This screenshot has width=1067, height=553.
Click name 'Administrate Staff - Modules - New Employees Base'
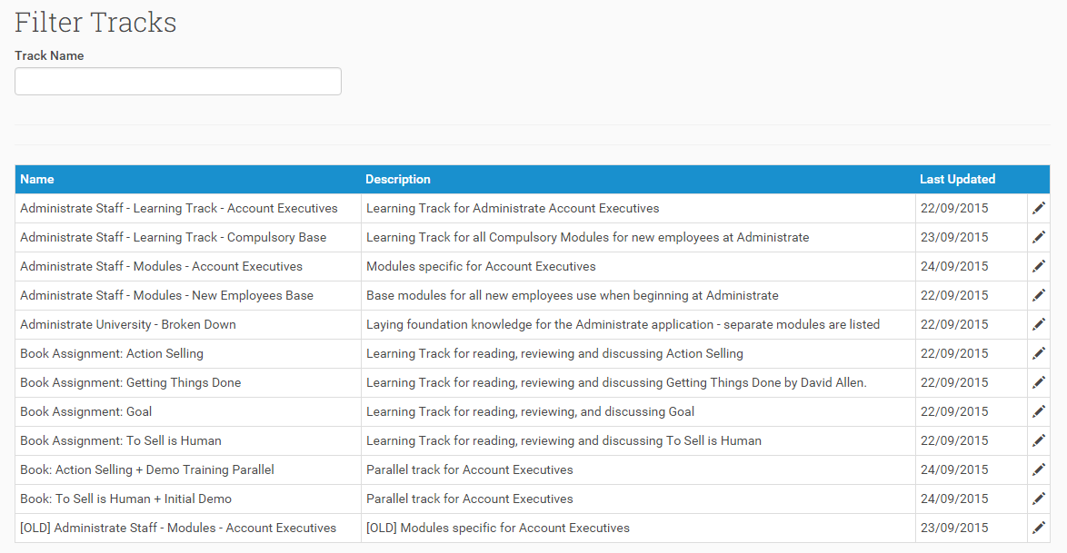point(166,295)
